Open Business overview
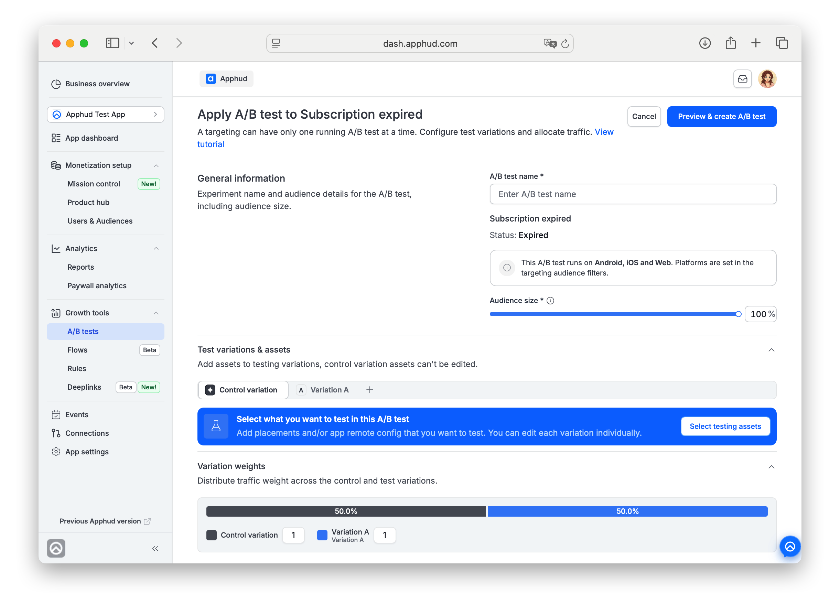The image size is (840, 615). click(x=97, y=84)
